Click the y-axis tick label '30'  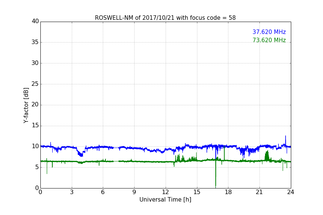click(35, 63)
